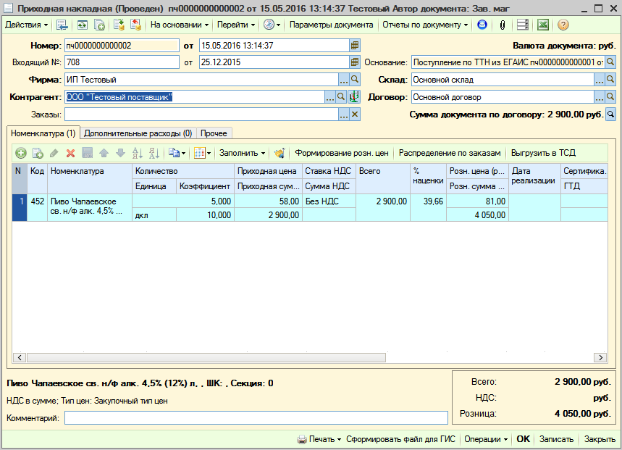Screen dimensions: 622x450
Task: Clear the Заказы field with X icon
Action: (x=355, y=114)
